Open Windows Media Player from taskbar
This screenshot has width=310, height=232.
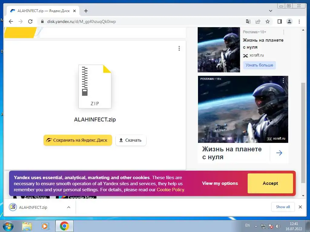(45, 226)
